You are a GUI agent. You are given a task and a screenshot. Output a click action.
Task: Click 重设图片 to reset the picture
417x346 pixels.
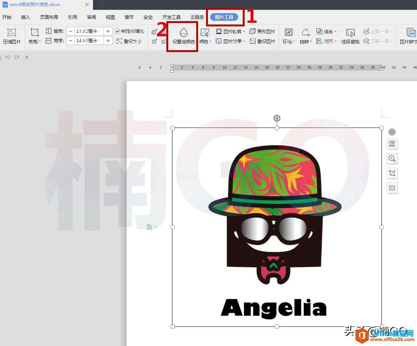click(x=262, y=41)
